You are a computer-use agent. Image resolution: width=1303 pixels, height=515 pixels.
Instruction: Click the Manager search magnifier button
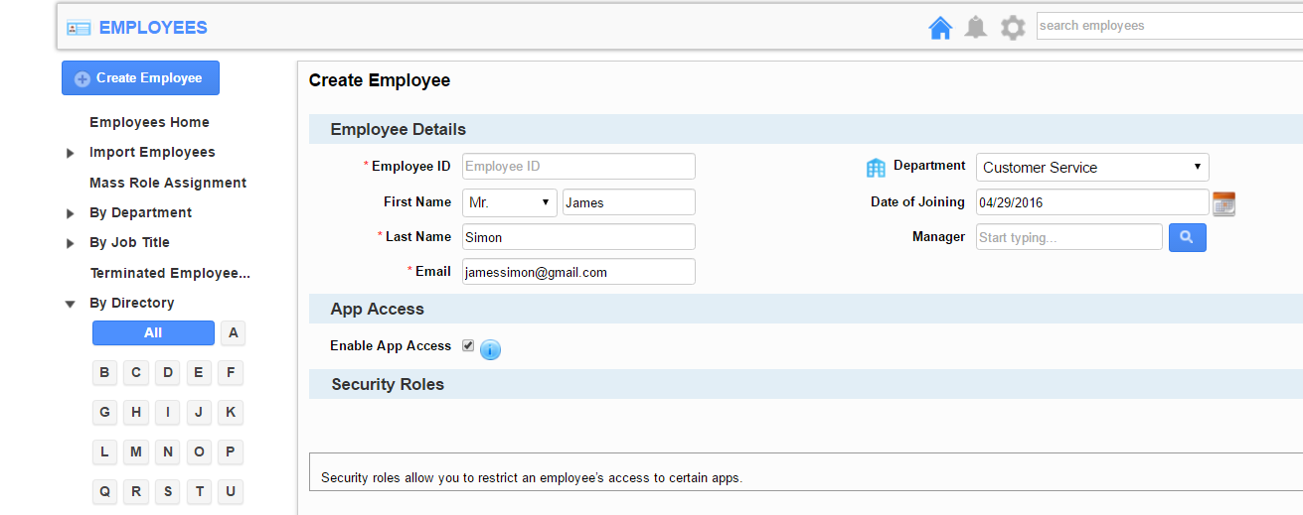coord(1187,237)
